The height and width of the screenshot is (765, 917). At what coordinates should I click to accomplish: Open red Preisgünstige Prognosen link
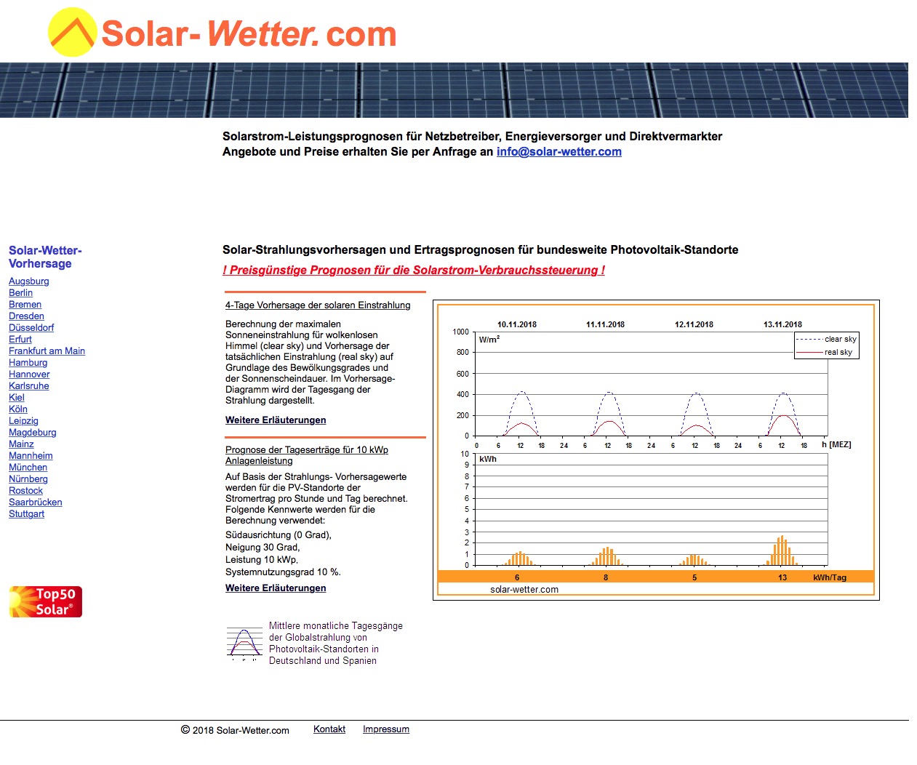pos(414,270)
